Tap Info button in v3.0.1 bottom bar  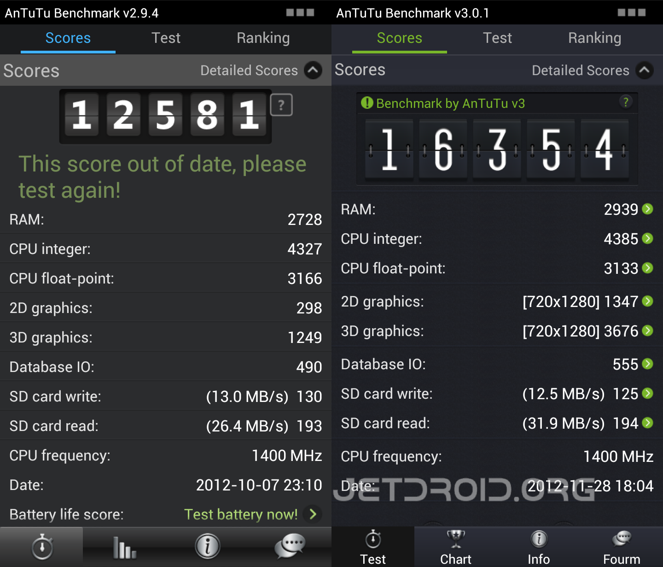tap(539, 547)
